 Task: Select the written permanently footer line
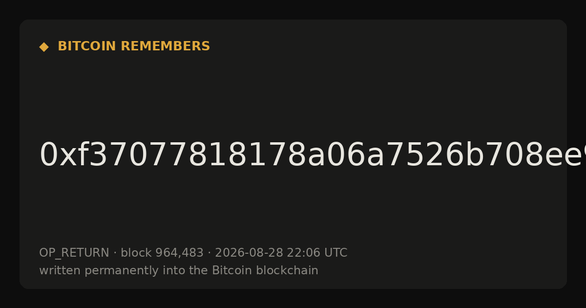(179, 271)
